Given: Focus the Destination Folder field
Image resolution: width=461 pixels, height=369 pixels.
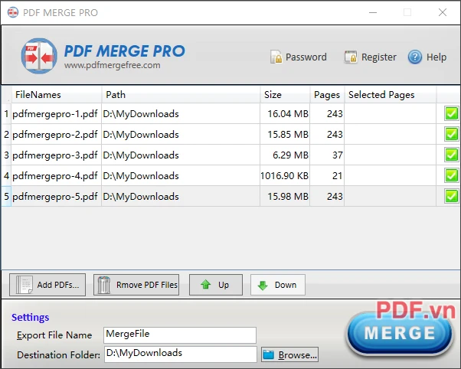Looking at the screenshot, I should pos(181,354).
